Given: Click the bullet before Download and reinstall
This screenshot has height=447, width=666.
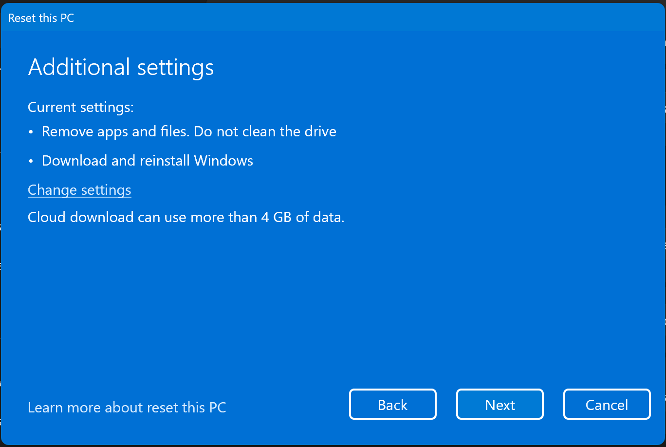Looking at the screenshot, I should point(31,162).
